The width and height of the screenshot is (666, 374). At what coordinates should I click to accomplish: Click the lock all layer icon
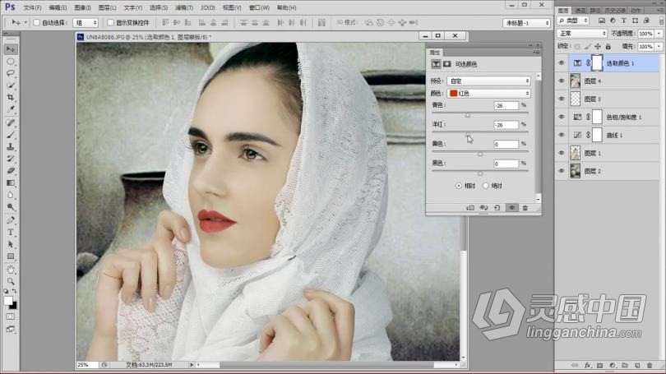[x=608, y=46]
